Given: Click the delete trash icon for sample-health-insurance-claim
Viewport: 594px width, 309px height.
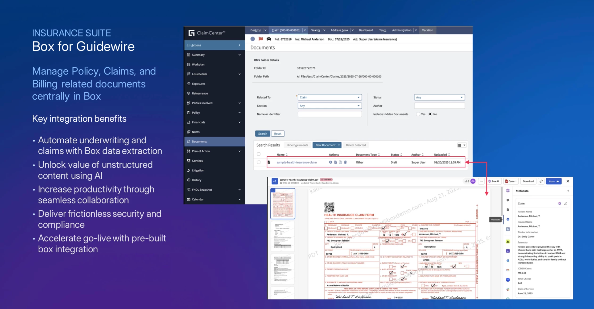Looking at the screenshot, I should [x=345, y=162].
